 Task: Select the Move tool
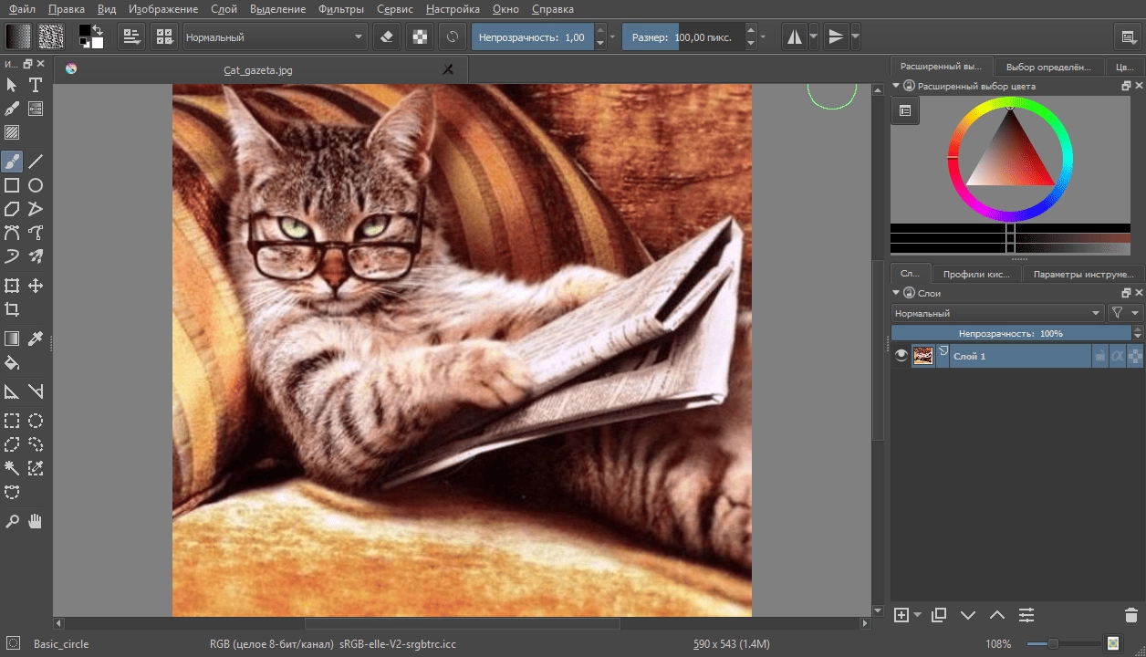tap(36, 286)
